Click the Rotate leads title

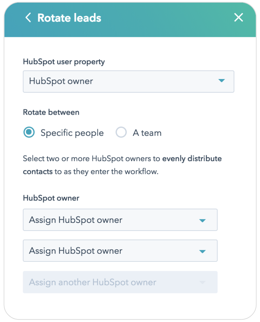[x=69, y=18]
